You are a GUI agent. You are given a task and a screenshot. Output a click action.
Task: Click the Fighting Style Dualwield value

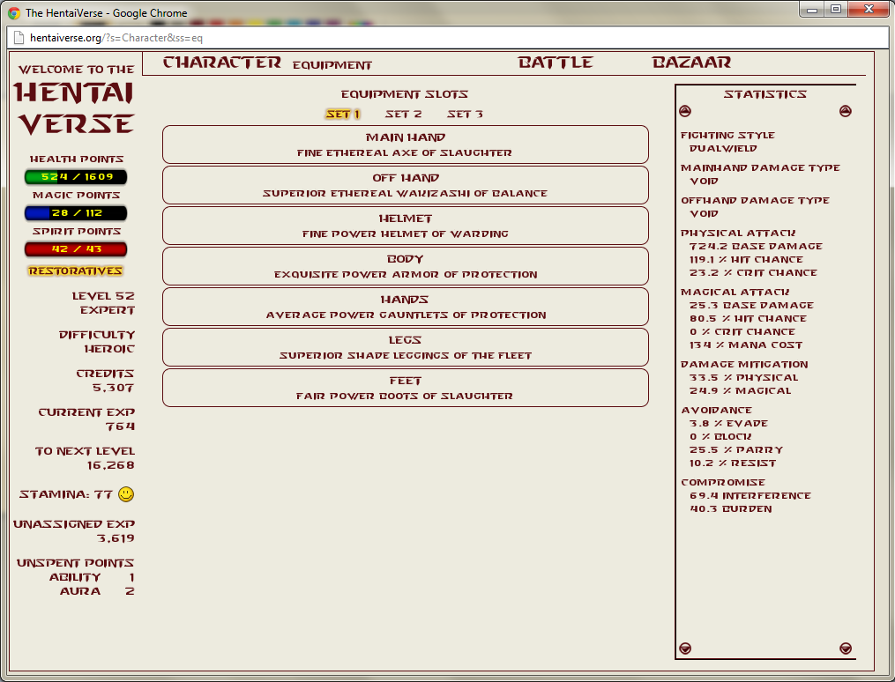point(723,148)
